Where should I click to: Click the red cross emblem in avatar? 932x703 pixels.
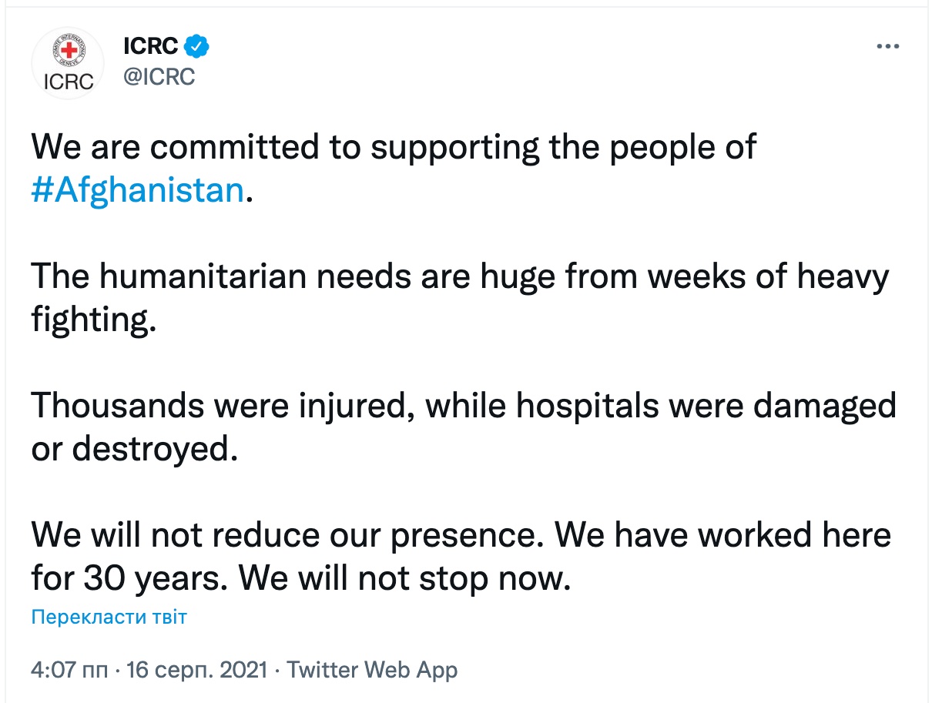coord(70,52)
